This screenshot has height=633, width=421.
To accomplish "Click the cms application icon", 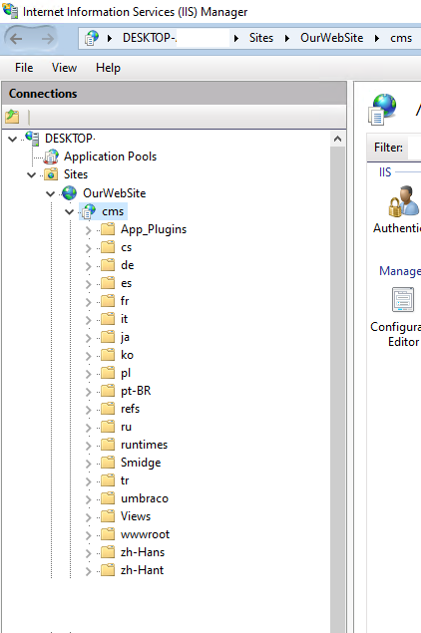I will [x=88, y=211].
